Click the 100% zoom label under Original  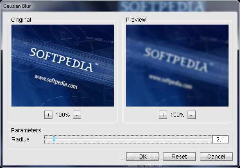63,115
